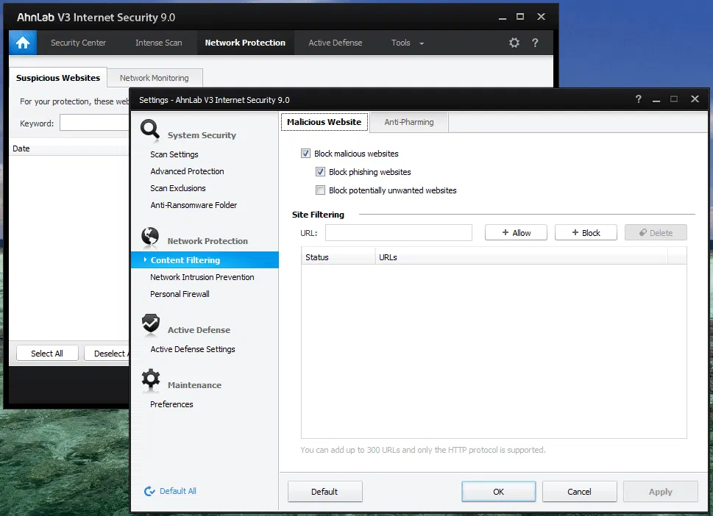Select Content Filtering in sidebar
Viewport: 713px width, 516px height.
tap(205, 259)
